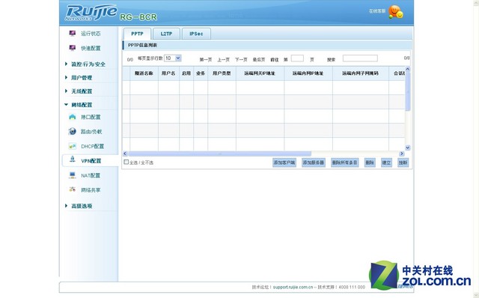Click the Ruijie Networks logo
The image size is (479, 298).
pyautogui.click(x=91, y=13)
